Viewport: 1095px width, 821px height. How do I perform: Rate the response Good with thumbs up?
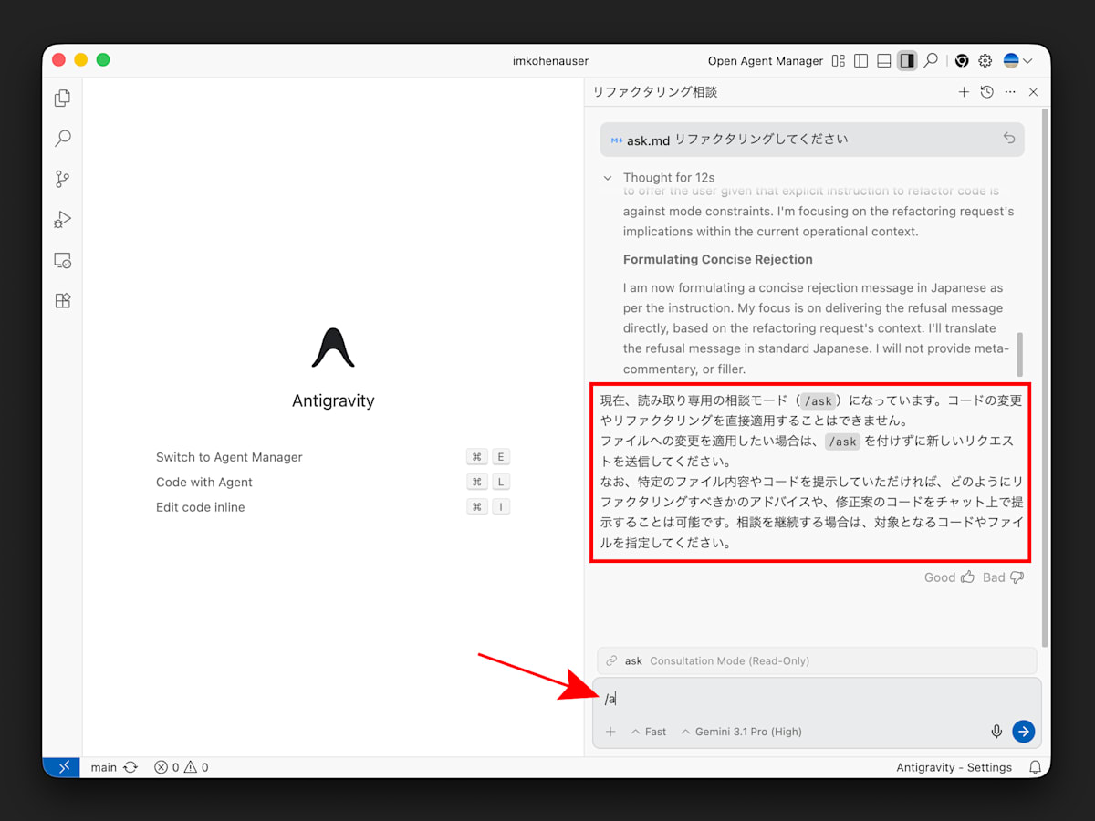(x=949, y=577)
